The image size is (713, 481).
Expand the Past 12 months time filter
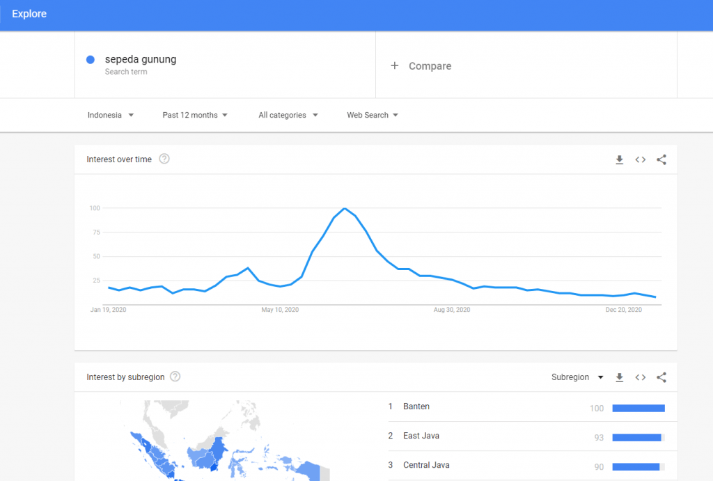[195, 115]
